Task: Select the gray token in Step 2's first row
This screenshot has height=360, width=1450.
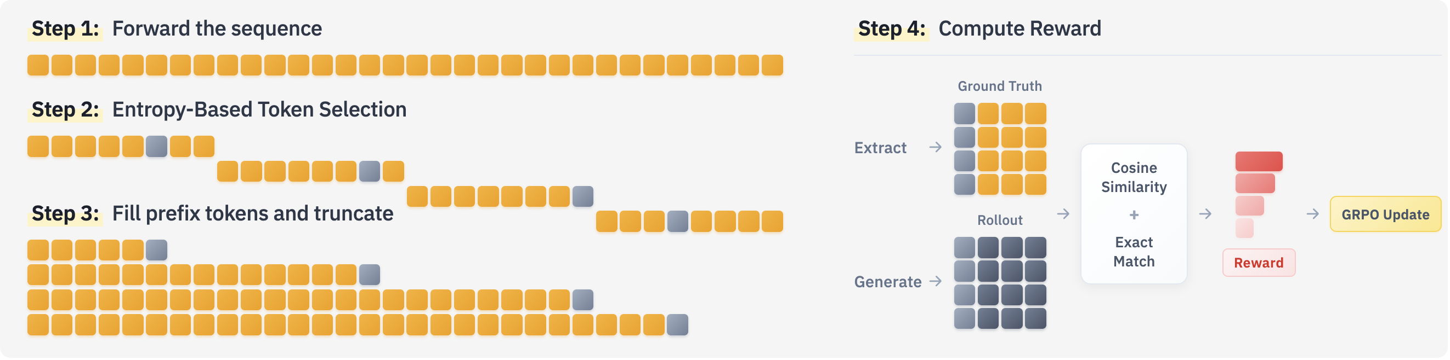Action: 156,147
